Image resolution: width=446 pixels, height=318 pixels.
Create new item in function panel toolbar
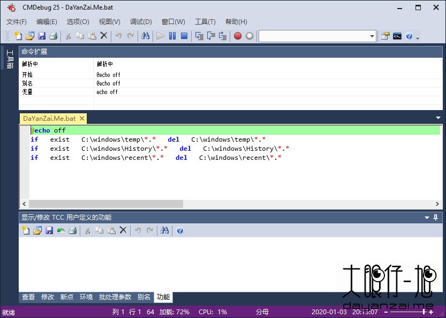click(26, 230)
